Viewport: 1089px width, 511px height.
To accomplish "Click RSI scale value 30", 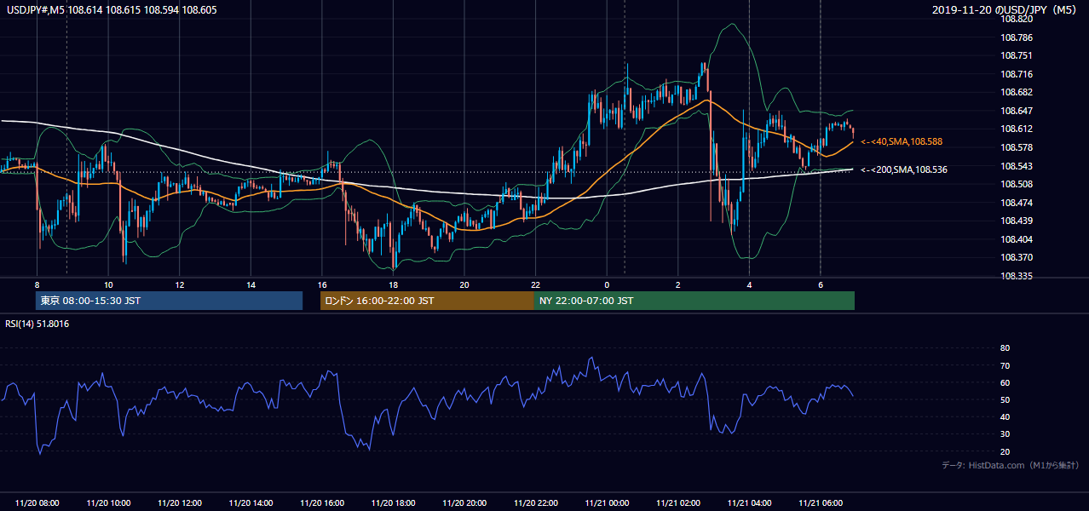I will (1005, 434).
